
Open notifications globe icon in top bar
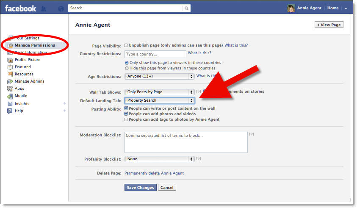61,8
